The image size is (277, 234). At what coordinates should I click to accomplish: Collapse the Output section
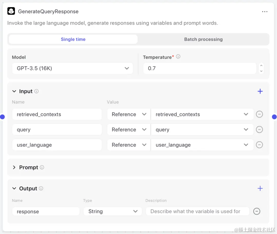coord(14,188)
